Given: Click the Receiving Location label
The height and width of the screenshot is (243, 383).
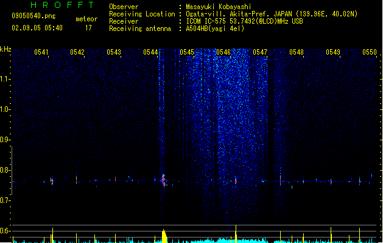Looking at the screenshot, I should (x=142, y=14).
